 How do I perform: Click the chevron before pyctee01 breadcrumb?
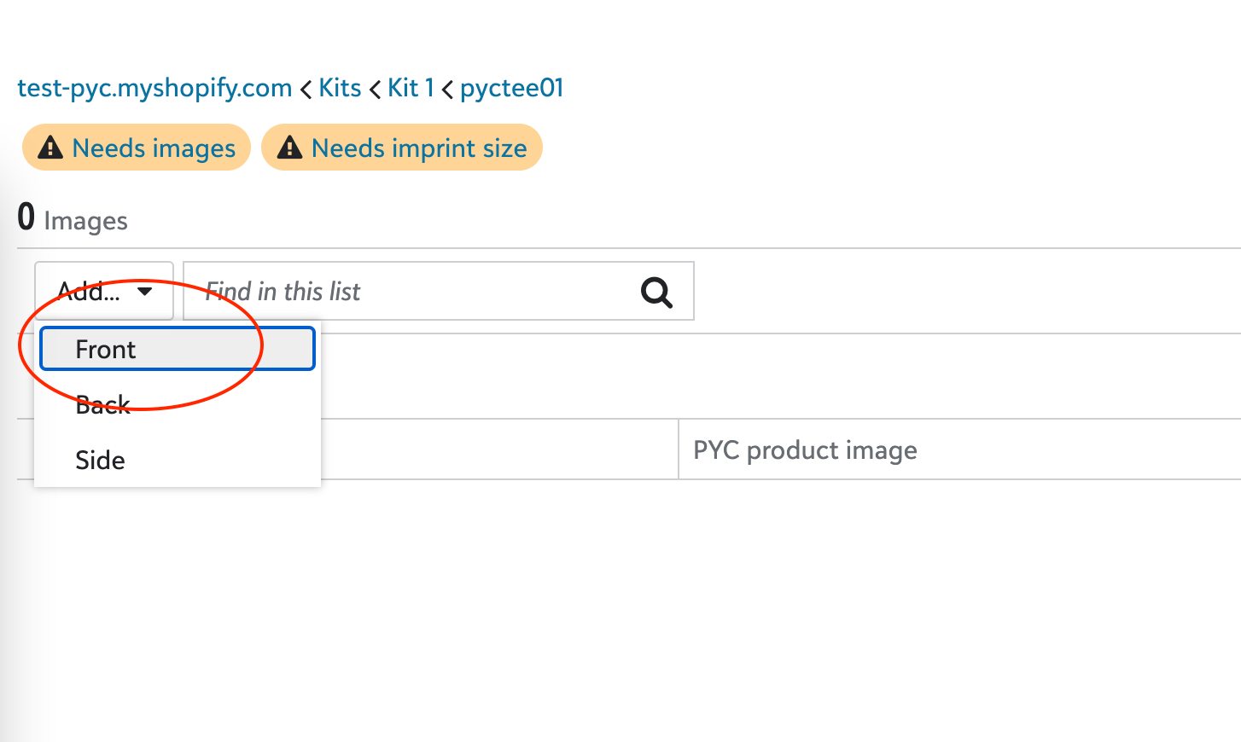[x=447, y=89]
